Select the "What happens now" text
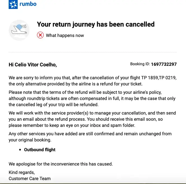This screenshot has width=186, height=184. (x=65, y=35)
